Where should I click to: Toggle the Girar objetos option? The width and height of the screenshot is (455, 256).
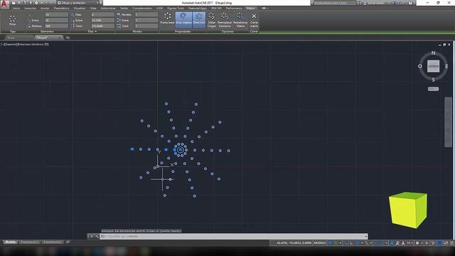click(x=183, y=19)
